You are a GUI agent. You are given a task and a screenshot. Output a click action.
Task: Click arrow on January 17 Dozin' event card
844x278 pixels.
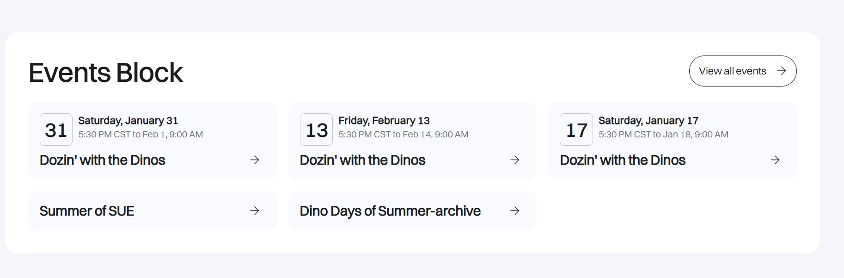click(x=775, y=160)
